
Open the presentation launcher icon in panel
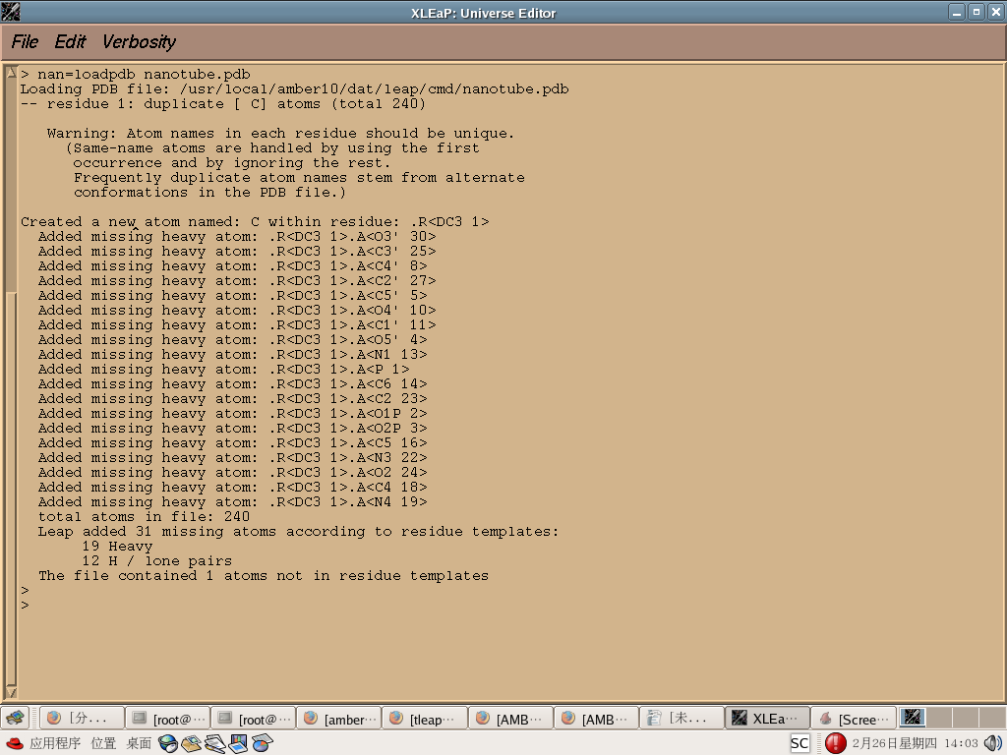coord(238,743)
